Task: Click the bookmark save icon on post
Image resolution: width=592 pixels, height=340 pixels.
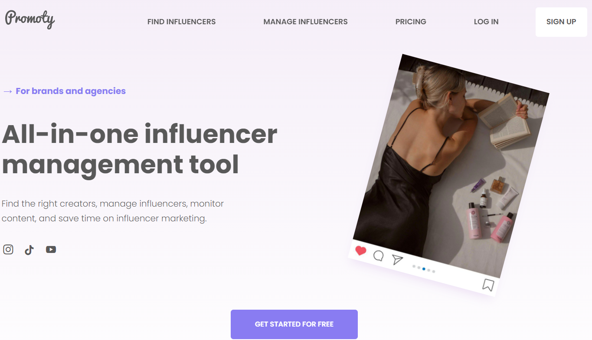Action: point(488,285)
